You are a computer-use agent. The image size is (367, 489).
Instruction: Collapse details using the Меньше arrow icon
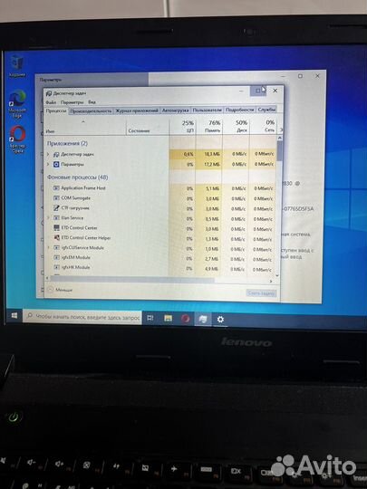[50, 290]
